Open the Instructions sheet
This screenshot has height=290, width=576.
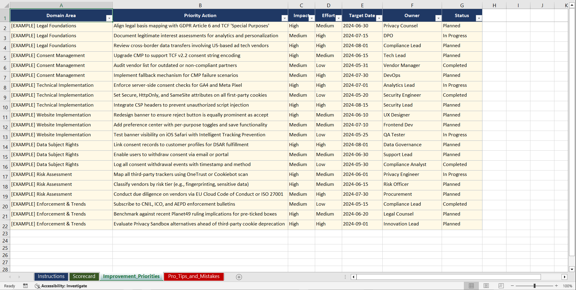pos(51,276)
